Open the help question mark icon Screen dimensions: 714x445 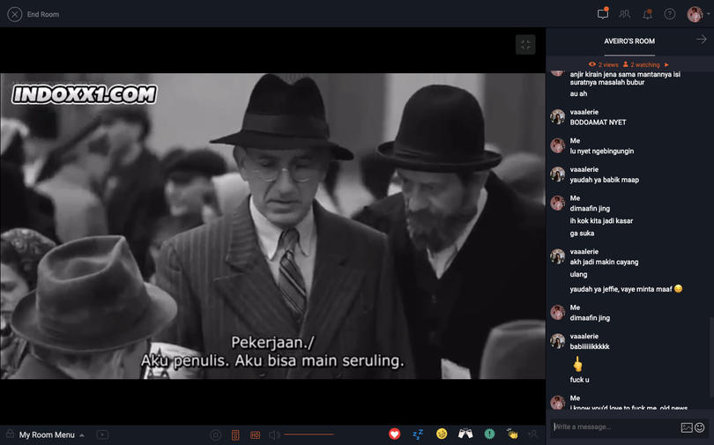[669, 14]
